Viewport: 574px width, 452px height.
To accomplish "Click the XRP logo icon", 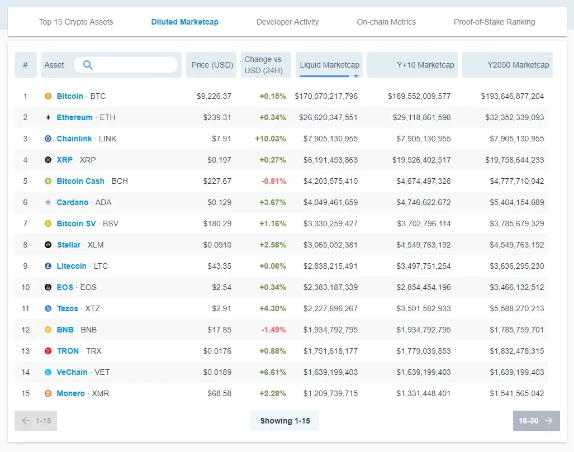I will tap(48, 160).
